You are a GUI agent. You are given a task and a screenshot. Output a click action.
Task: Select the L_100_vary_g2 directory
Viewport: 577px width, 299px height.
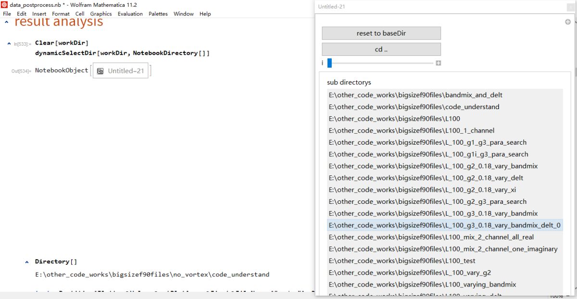pyautogui.click(x=445, y=273)
